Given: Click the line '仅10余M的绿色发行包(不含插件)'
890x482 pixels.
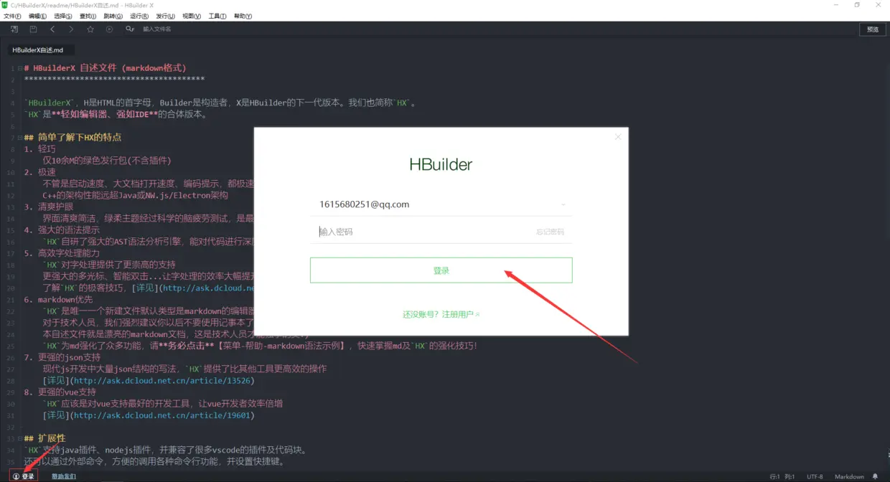Looking at the screenshot, I should (x=107, y=161).
